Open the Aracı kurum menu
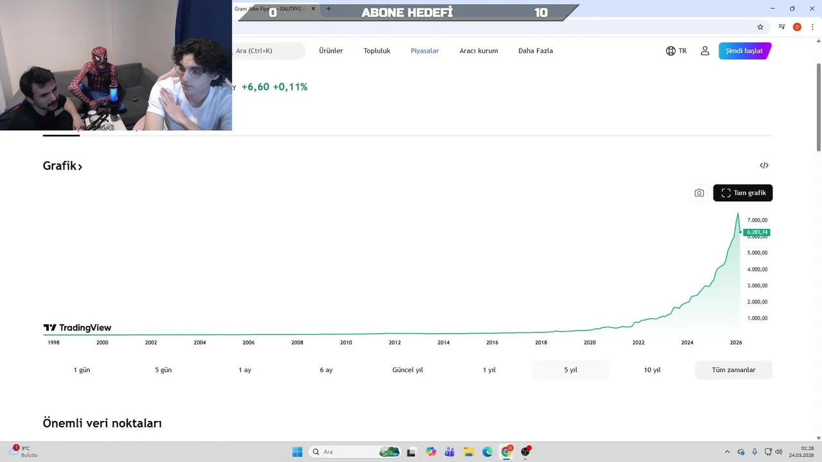The image size is (822, 462). click(x=478, y=51)
